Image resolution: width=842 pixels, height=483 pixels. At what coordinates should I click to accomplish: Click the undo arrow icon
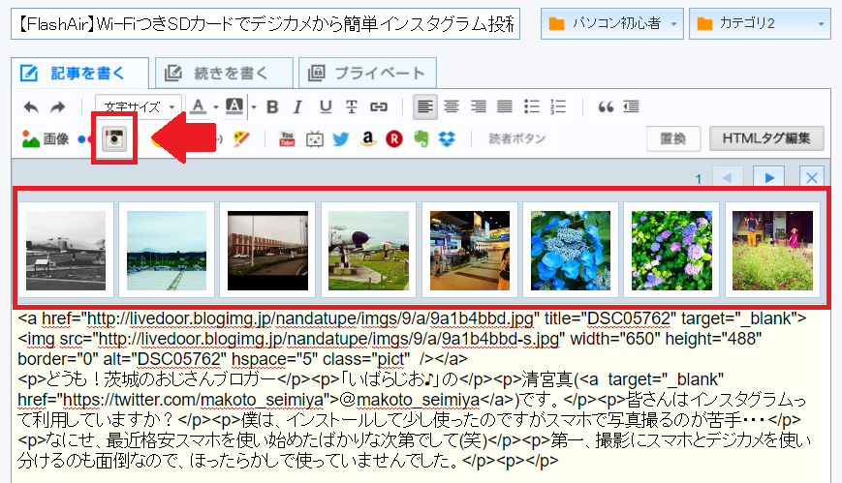coord(31,107)
